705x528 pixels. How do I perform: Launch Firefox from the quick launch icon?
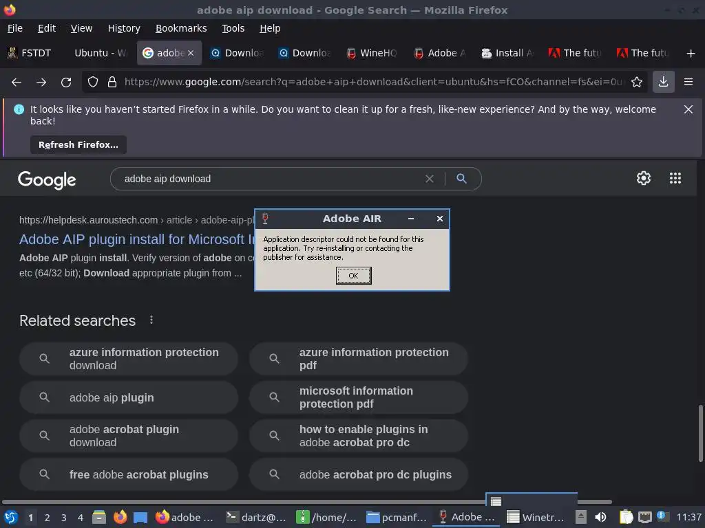tap(120, 517)
